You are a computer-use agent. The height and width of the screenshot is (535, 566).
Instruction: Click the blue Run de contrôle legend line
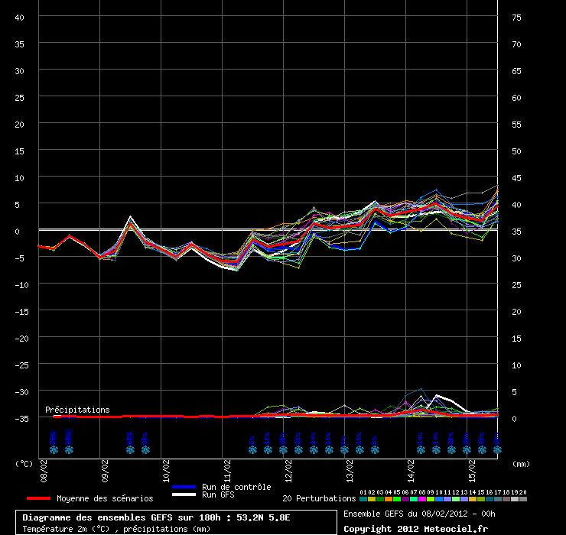pos(184,487)
